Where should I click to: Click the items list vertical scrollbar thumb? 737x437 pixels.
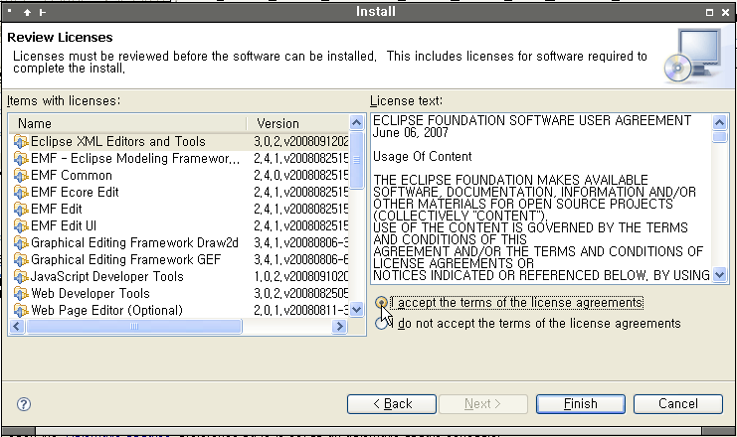[357, 160]
